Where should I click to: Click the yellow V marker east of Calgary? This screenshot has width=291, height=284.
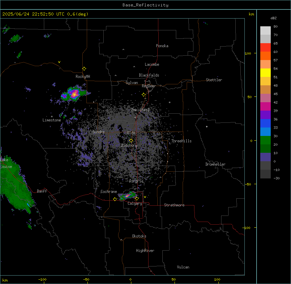coord(145,197)
